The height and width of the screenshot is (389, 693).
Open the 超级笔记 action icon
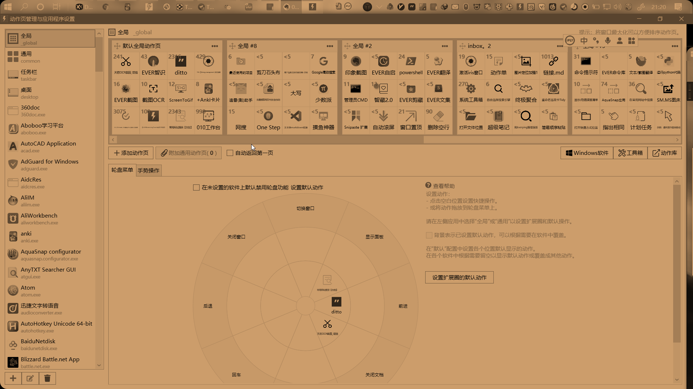coord(498,116)
